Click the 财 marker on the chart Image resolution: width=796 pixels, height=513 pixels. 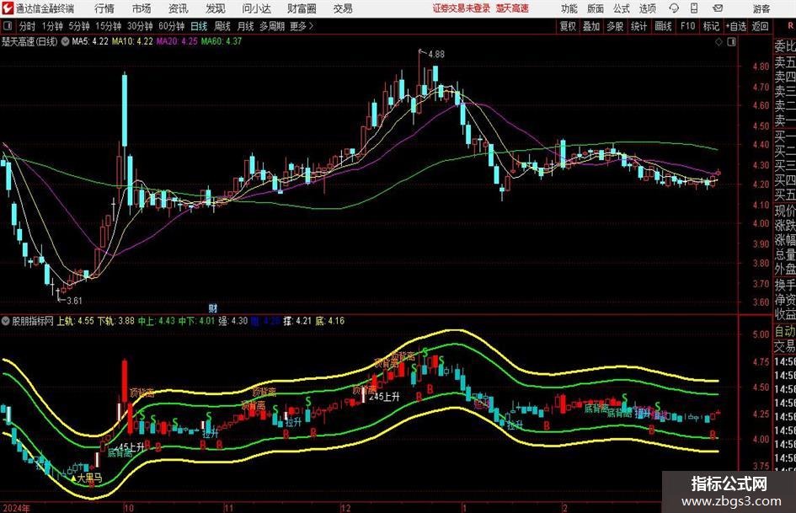pyautogui.click(x=213, y=308)
